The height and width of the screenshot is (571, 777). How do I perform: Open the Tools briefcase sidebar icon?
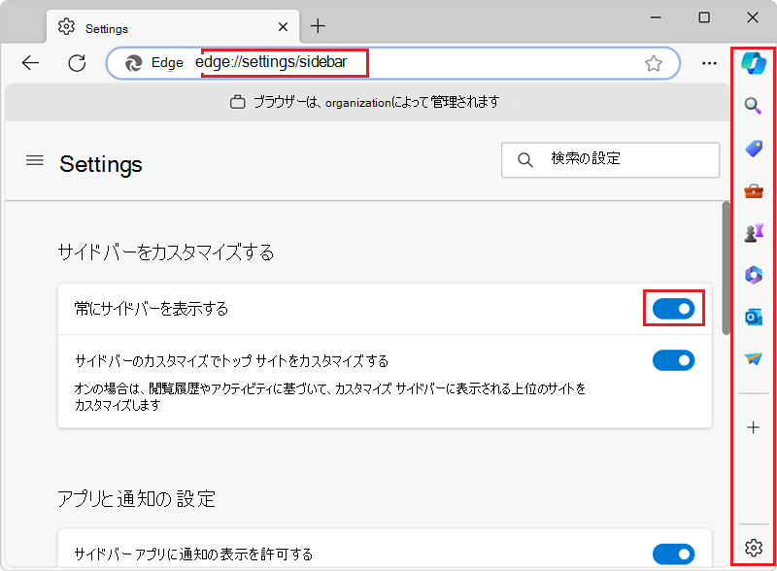point(753,190)
